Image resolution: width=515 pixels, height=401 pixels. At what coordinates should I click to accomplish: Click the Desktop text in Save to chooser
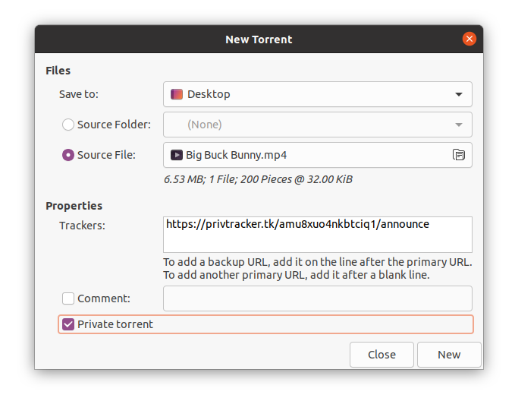click(x=209, y=95)
